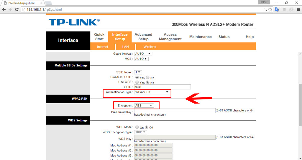
Task: Click the Interface sidebar title
Action: tap(68, 40)
